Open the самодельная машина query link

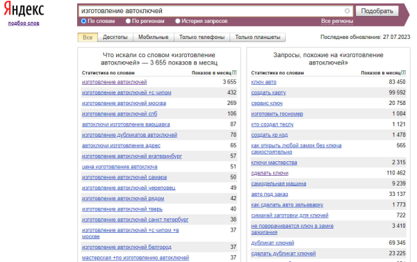click(x=279, y=183)
